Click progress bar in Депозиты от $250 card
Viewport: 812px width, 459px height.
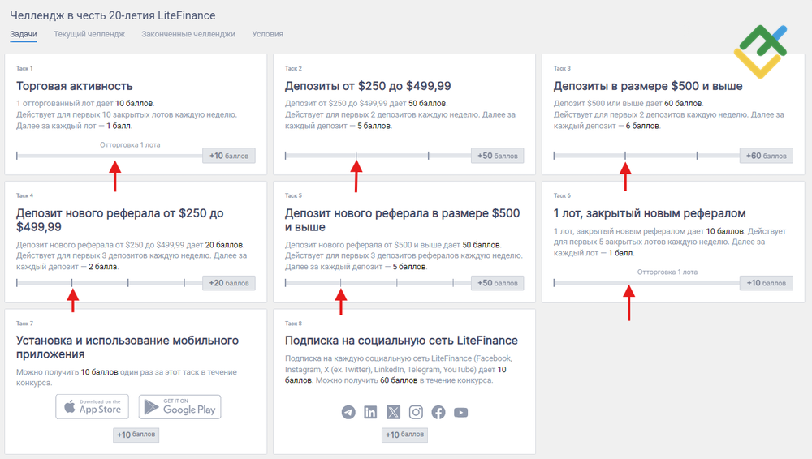378,156
